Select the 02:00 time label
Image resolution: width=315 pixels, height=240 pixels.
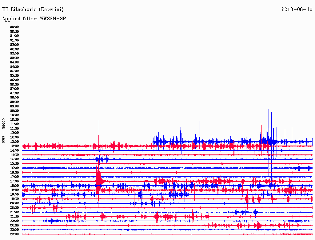(14, 45)
